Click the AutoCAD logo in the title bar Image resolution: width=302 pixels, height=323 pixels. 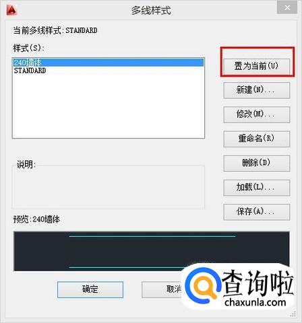(x=11, y=10)
